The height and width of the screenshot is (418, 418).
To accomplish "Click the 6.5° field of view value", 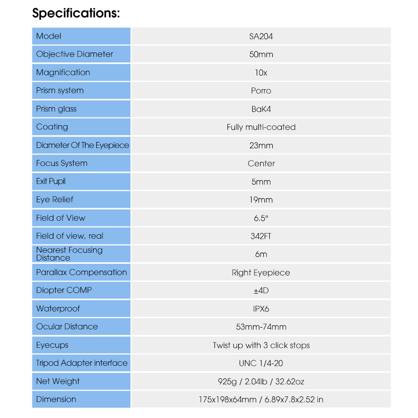I will coord(261,218).
